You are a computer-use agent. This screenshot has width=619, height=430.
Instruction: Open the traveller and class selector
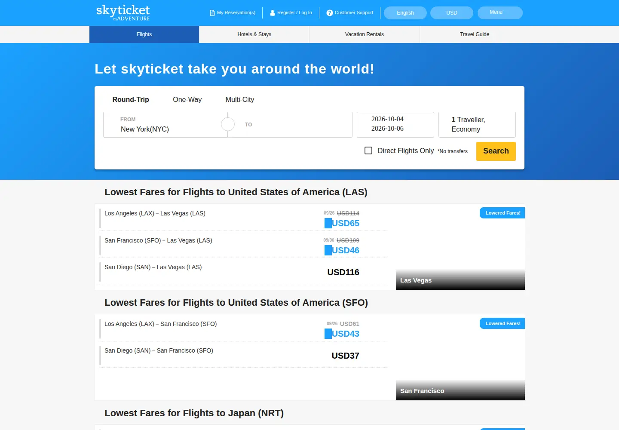tap(477, 125)
